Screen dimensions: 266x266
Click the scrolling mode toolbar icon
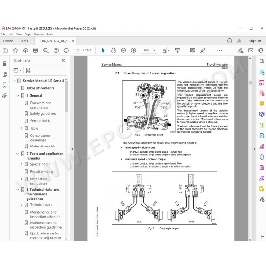tap(177, 51)
